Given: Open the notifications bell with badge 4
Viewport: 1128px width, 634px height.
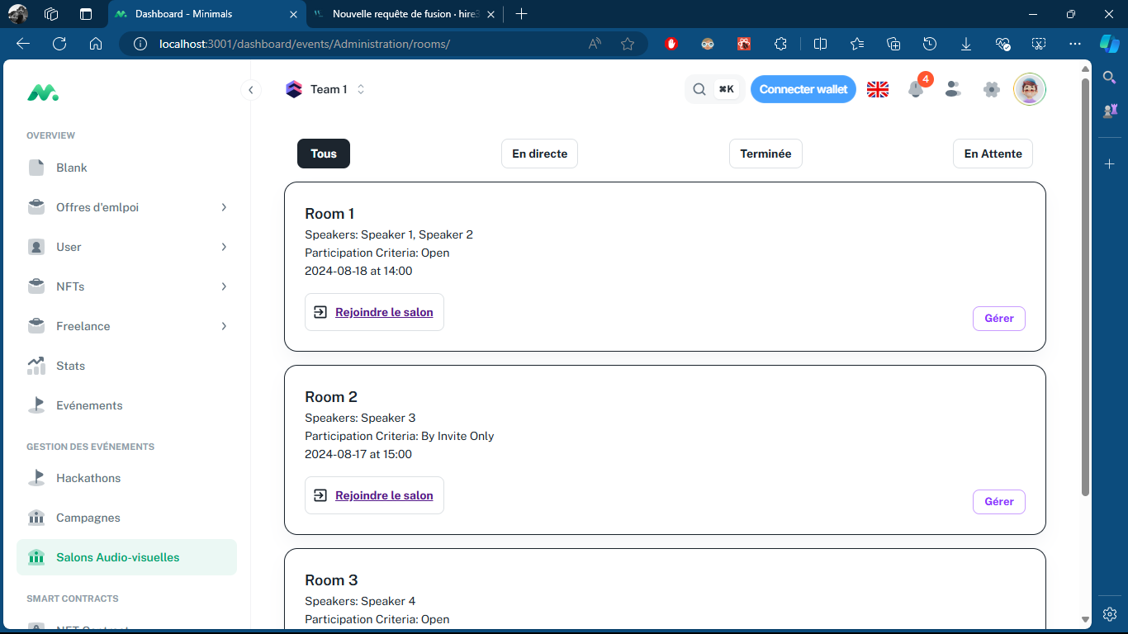Looking at the screenshot, I should pyautogui.click(x=916, y=89).
